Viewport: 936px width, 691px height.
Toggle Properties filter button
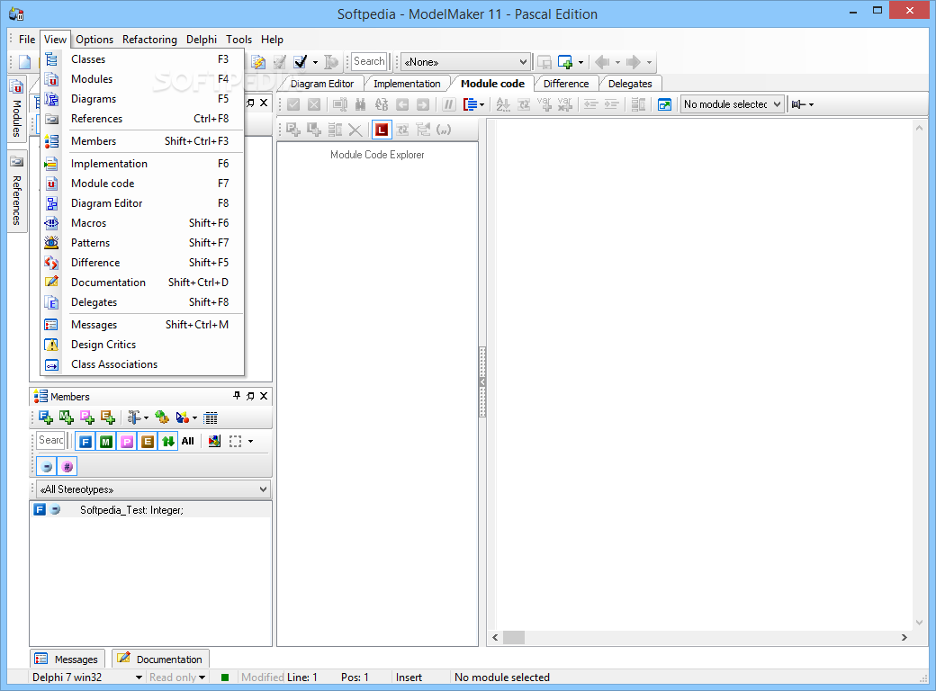point(127,442)
